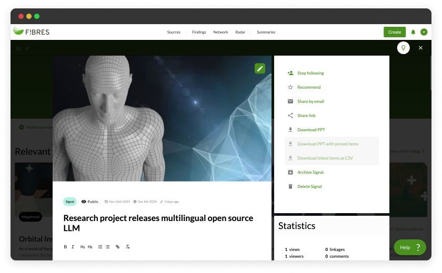Image resolution: width=442 pixels, height=273 pixels.
Task: Close the signal overlay with X
Action: pos(420,48)
